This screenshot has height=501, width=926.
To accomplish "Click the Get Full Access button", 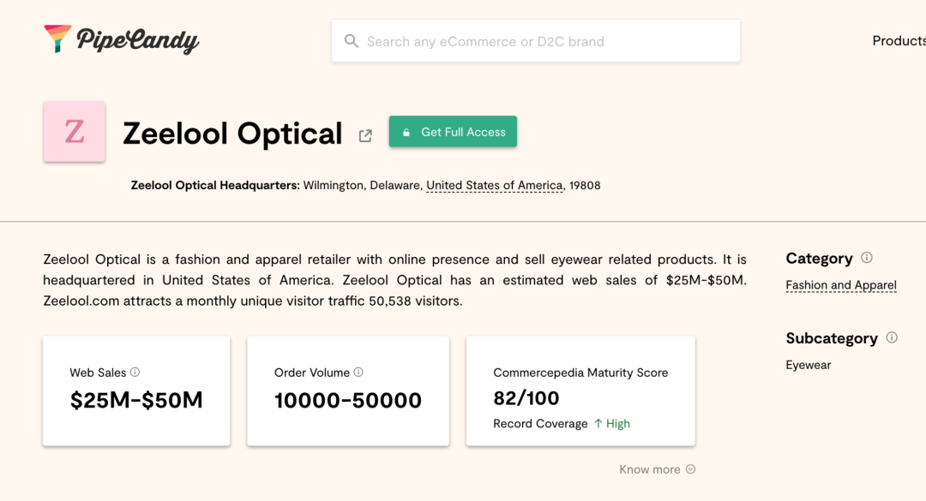I will pos(453,132).
